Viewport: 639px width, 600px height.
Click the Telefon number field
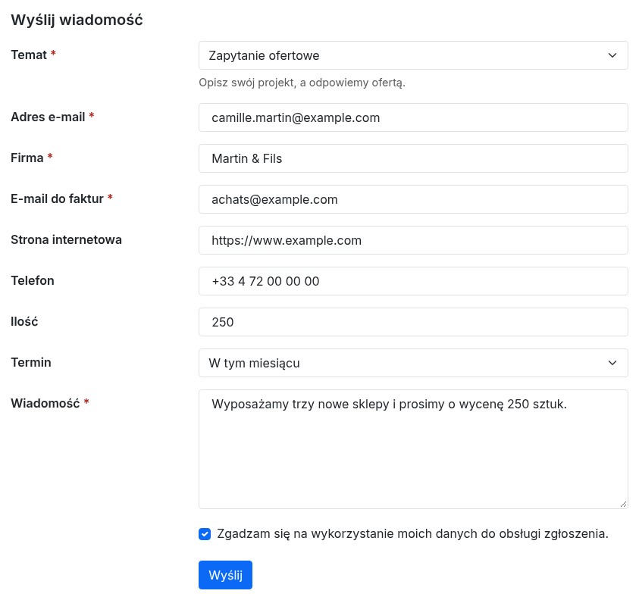pos(413,281)
